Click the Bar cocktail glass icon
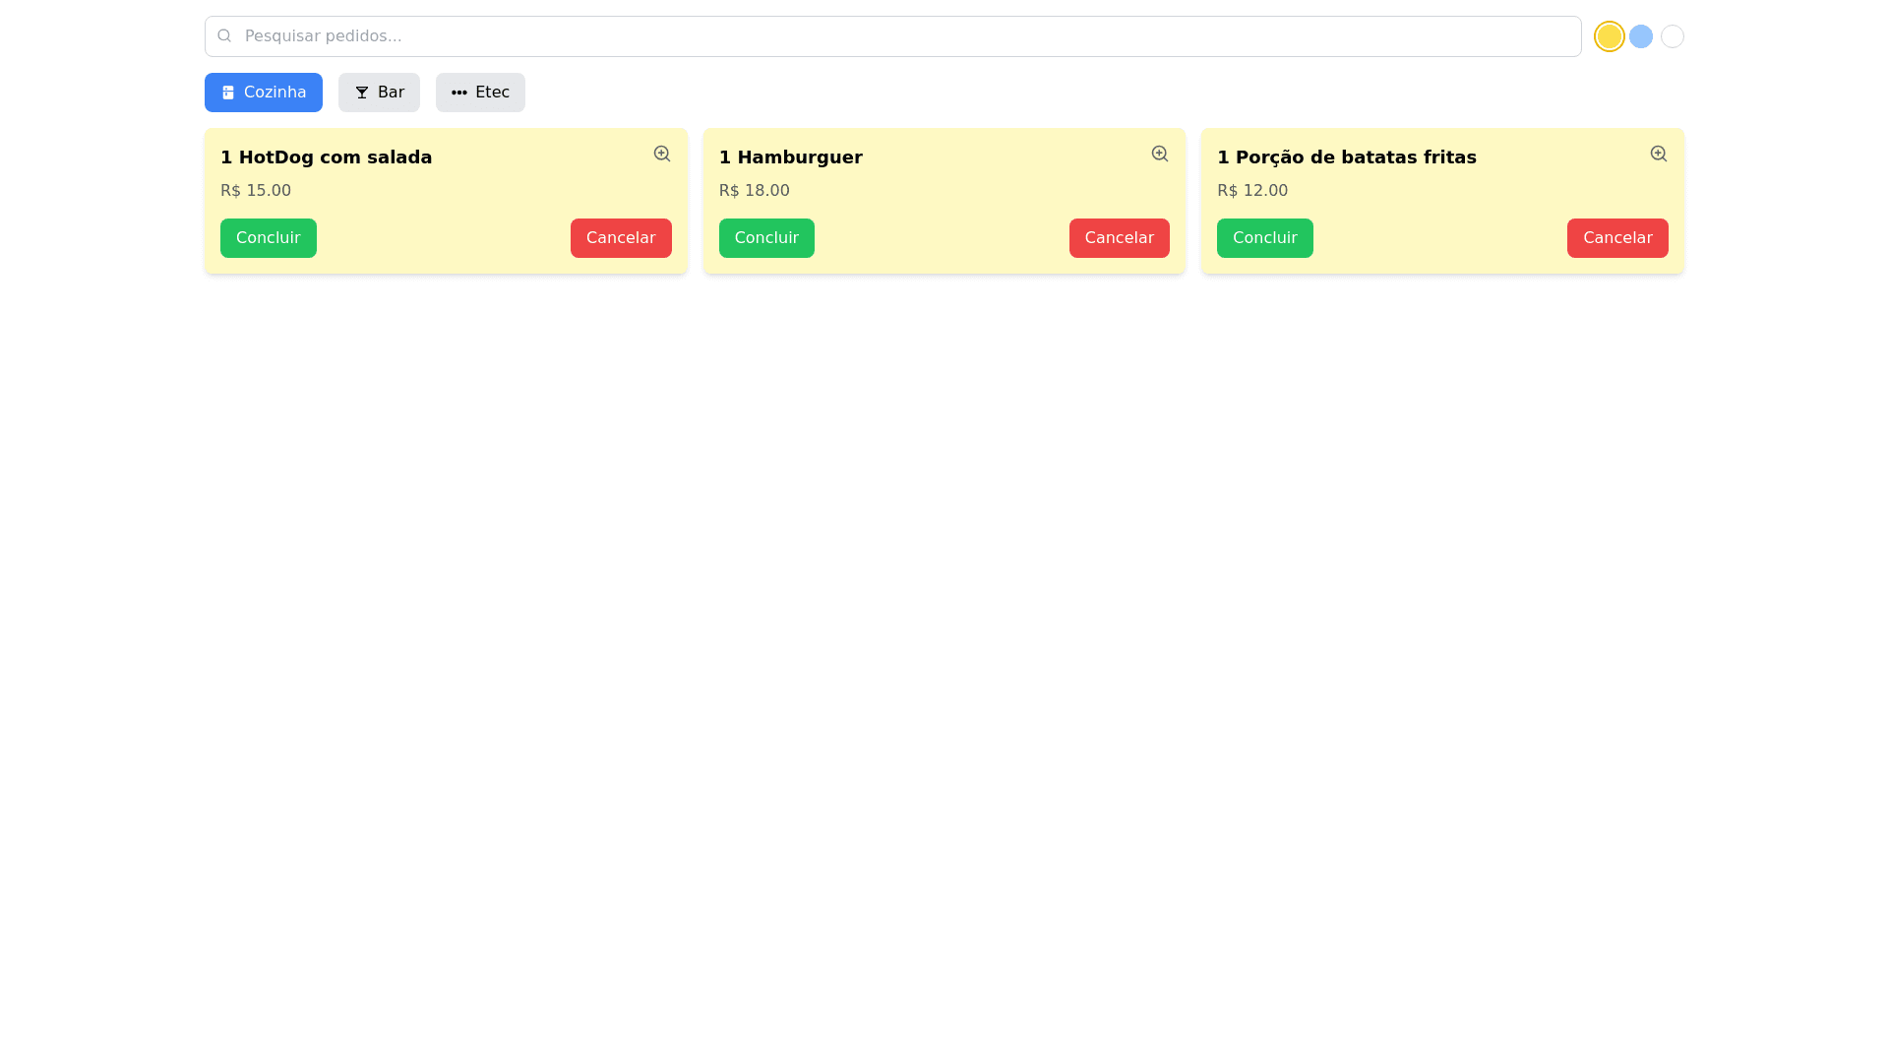Image resolution: width=1889 pixels, height=1063 pixels. [x=362, y=93]
